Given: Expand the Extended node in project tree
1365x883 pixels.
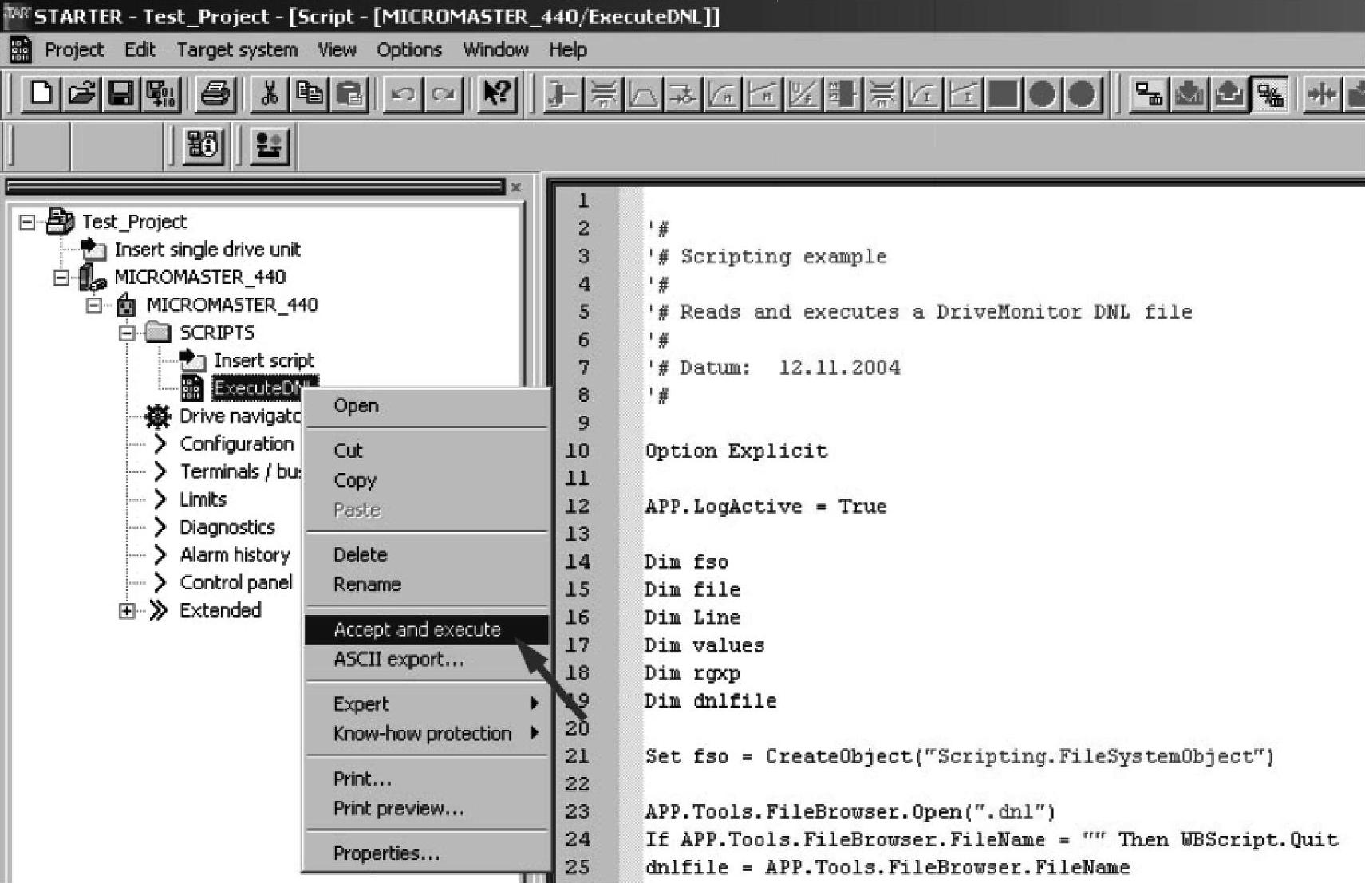Looking at the screenshot, I should tap(127, 611).
